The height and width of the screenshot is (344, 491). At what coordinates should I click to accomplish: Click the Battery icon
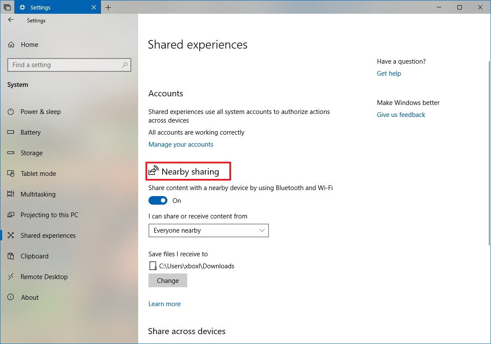(11, 132)
